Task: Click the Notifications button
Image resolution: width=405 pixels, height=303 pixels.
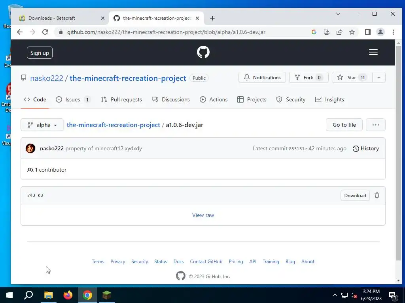Action: tap(262, 78)
